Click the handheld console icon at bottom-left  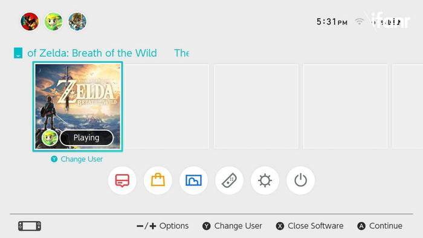30,226
